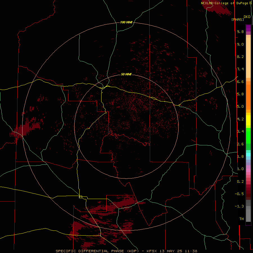Click the 4.2 value on the color scale
Screen dimensions: 253x253
click(x=240, y=119)
